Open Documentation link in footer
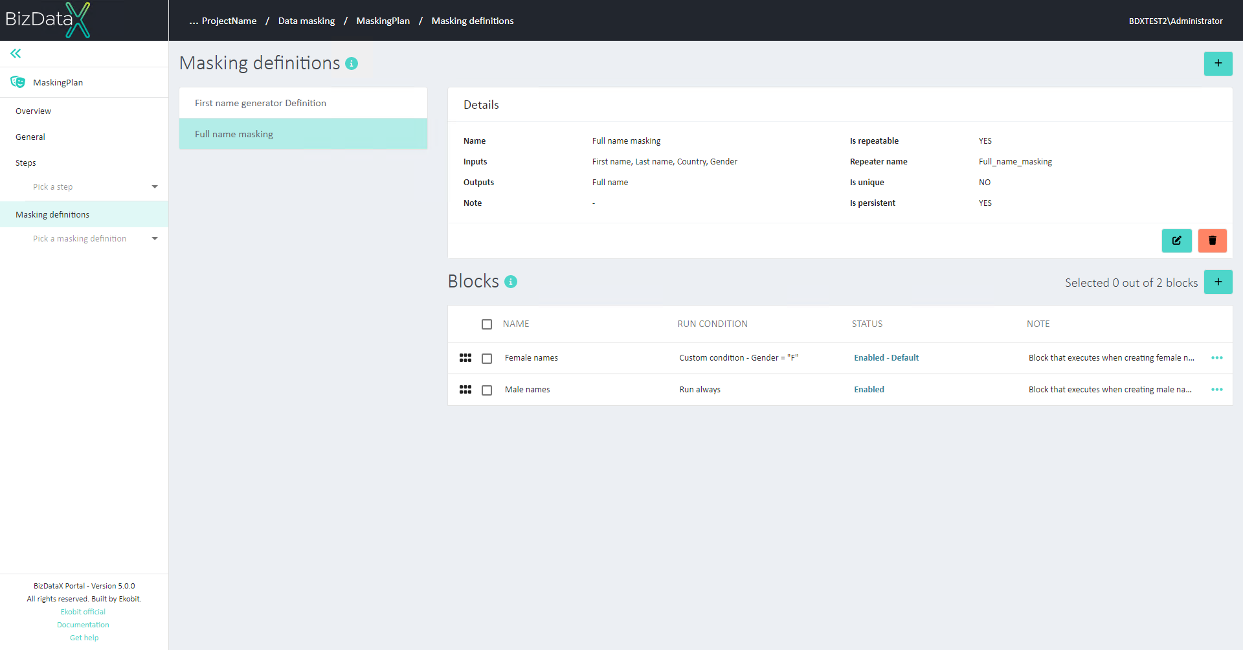 click(x=83, y=625)
